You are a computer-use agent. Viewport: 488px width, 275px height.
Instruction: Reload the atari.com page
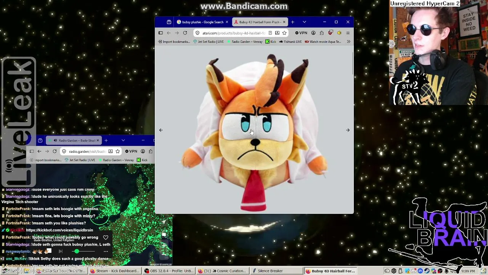tap(185, 33)
